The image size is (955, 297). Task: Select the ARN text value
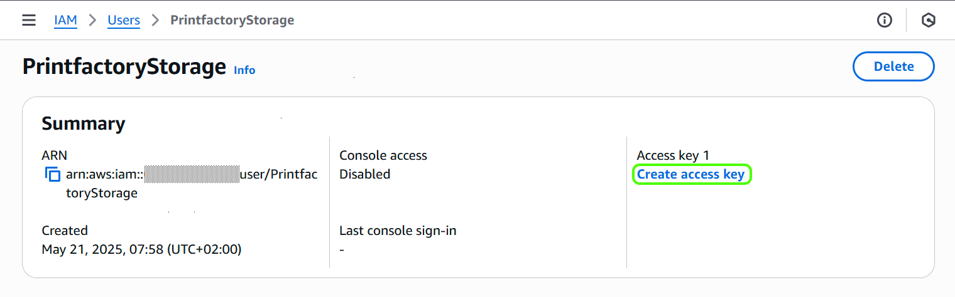[192, 184]
